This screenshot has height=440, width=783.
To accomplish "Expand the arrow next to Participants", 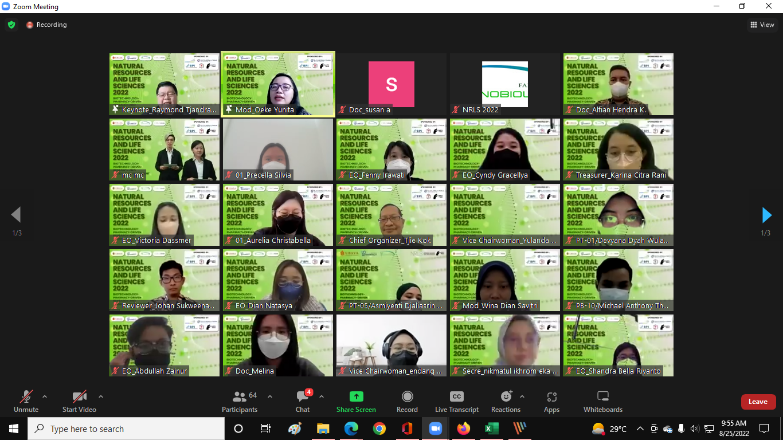I will pyautogui.click(x=270, y=396).
